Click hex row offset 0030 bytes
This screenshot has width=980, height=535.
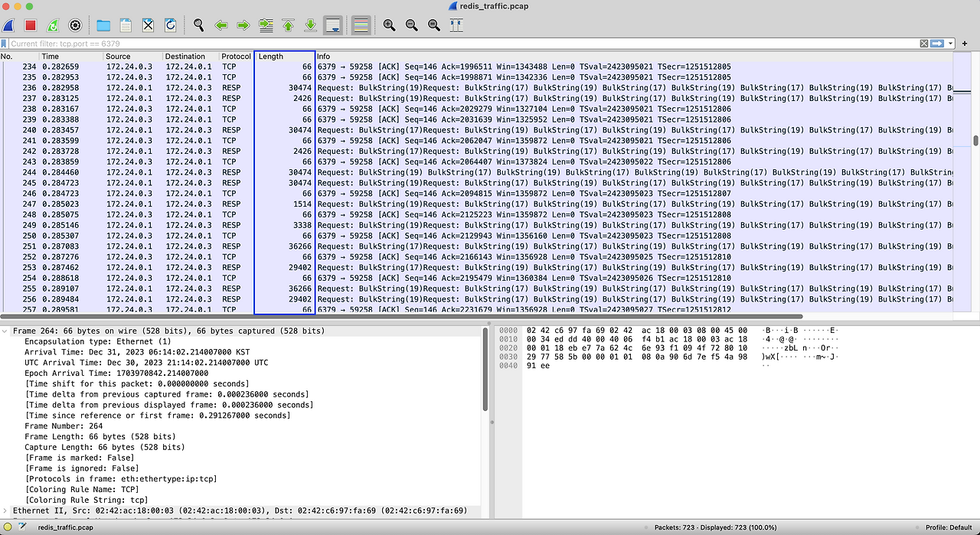point(637,357)
